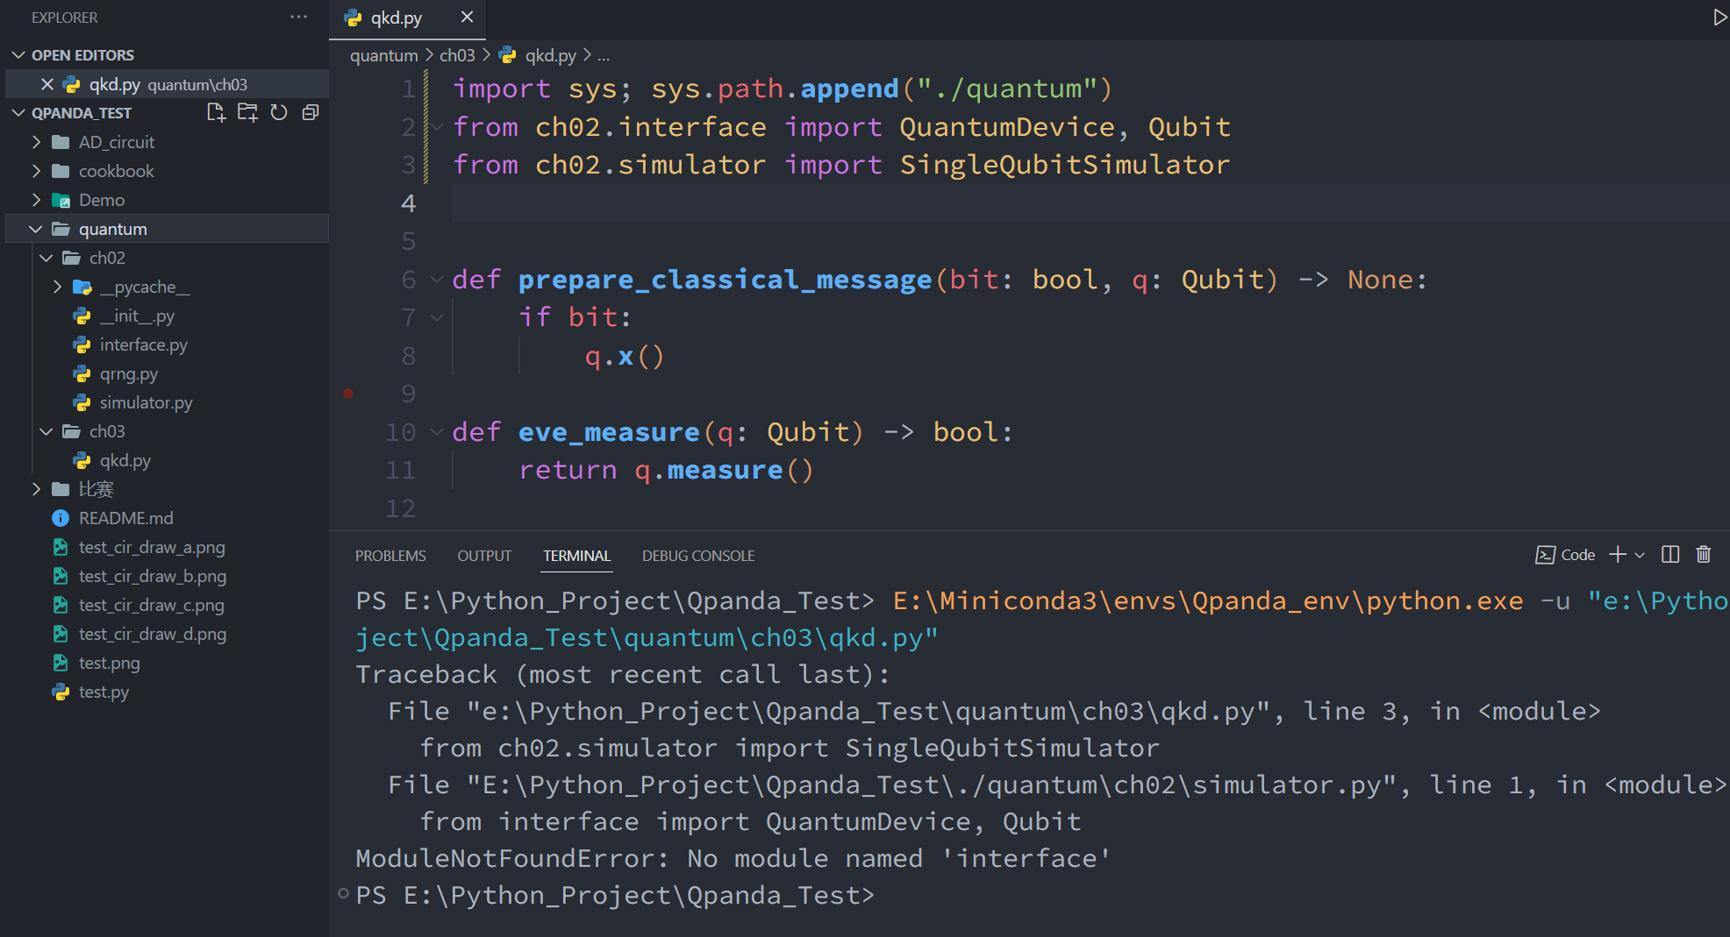The width and height of the screenshot is (1730, 937).
Task: Fold eve_measure function at line 10
Action: [x=437, y=432]
